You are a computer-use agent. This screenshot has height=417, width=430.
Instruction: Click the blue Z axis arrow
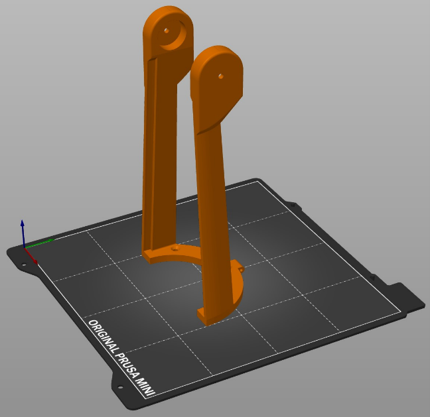click(x=23, y=233)
